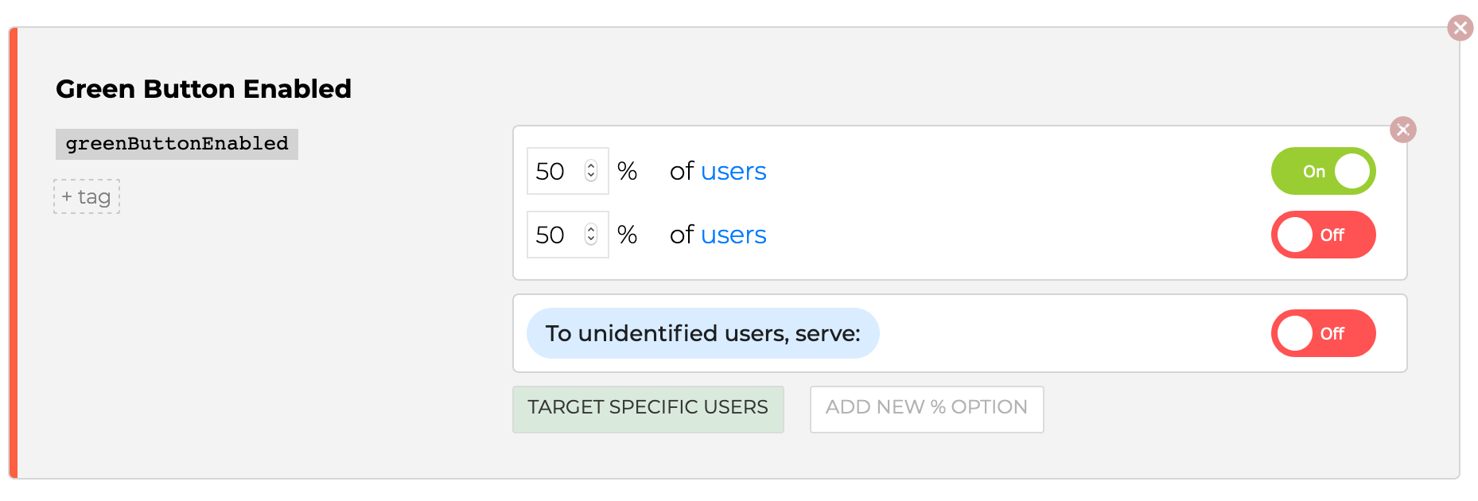The height and width of the screenshot is (501, 1478).
Task: Toggle the On switch for the first 50%
Action: click(1323, 171)
